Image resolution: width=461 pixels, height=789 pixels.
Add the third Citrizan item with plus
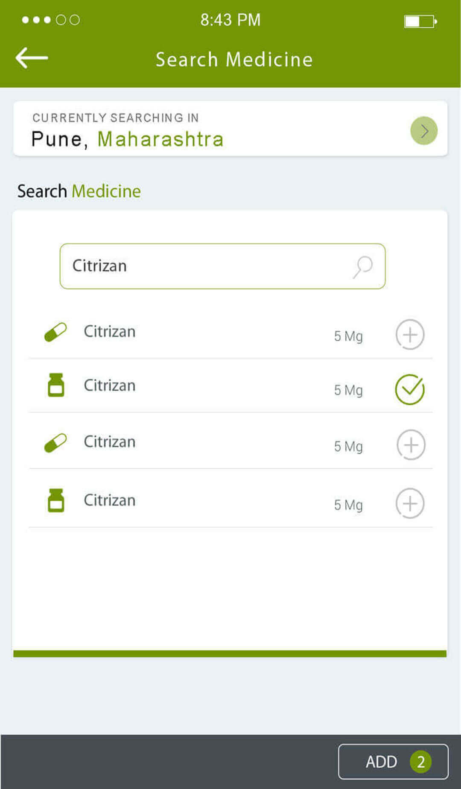411,445
